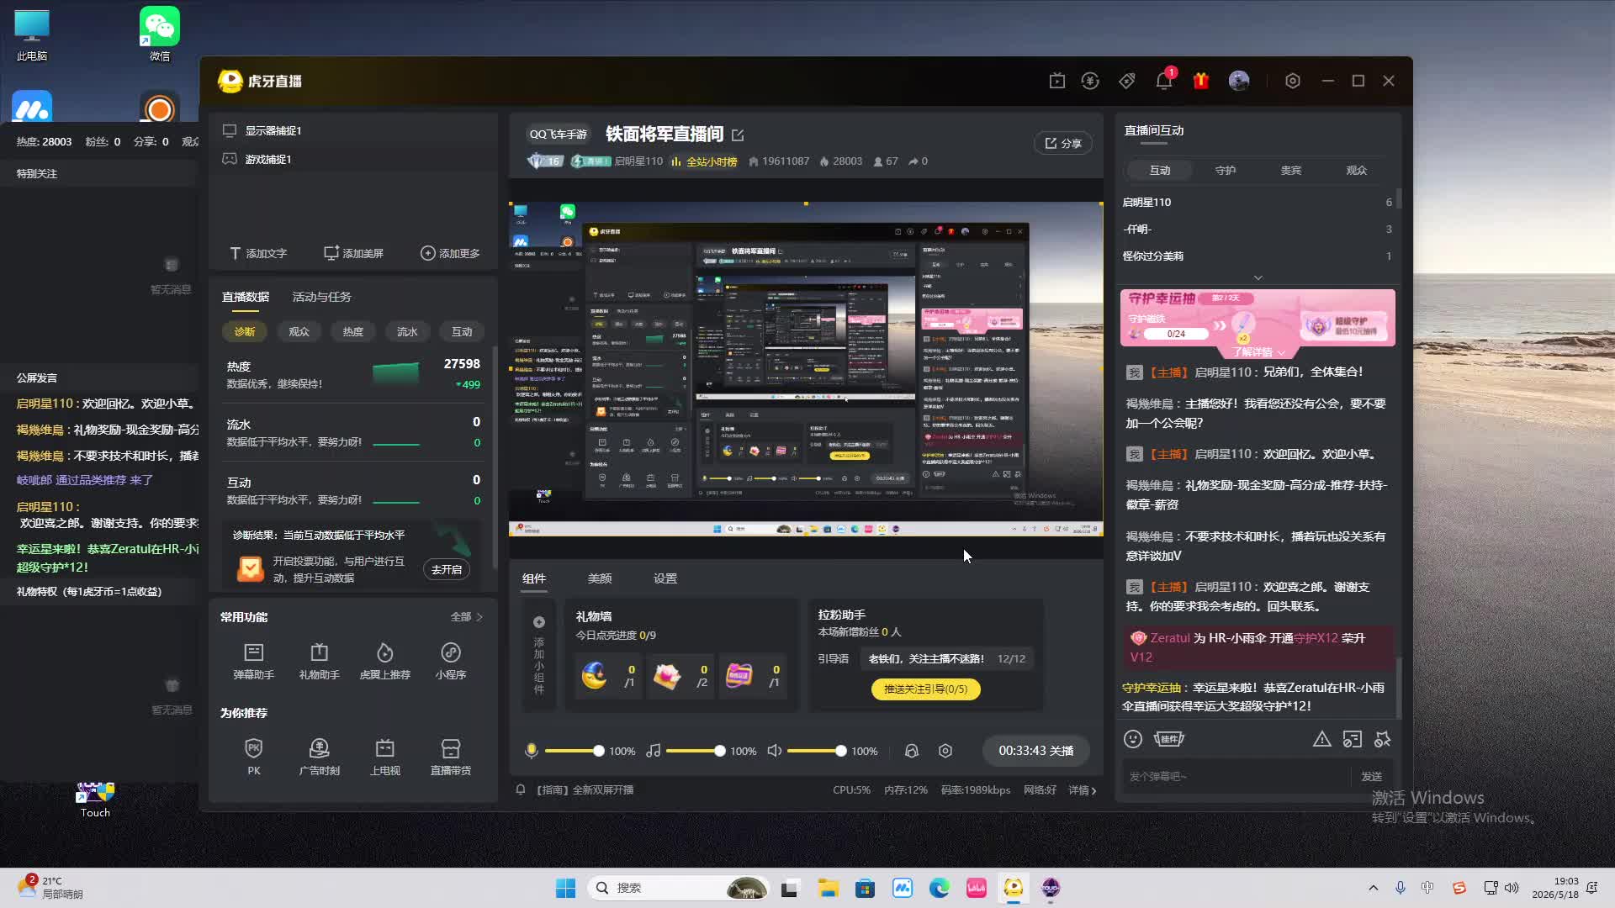Click 推送关注引导(0/5) button

pyautogui.click(x=925, y=689)
